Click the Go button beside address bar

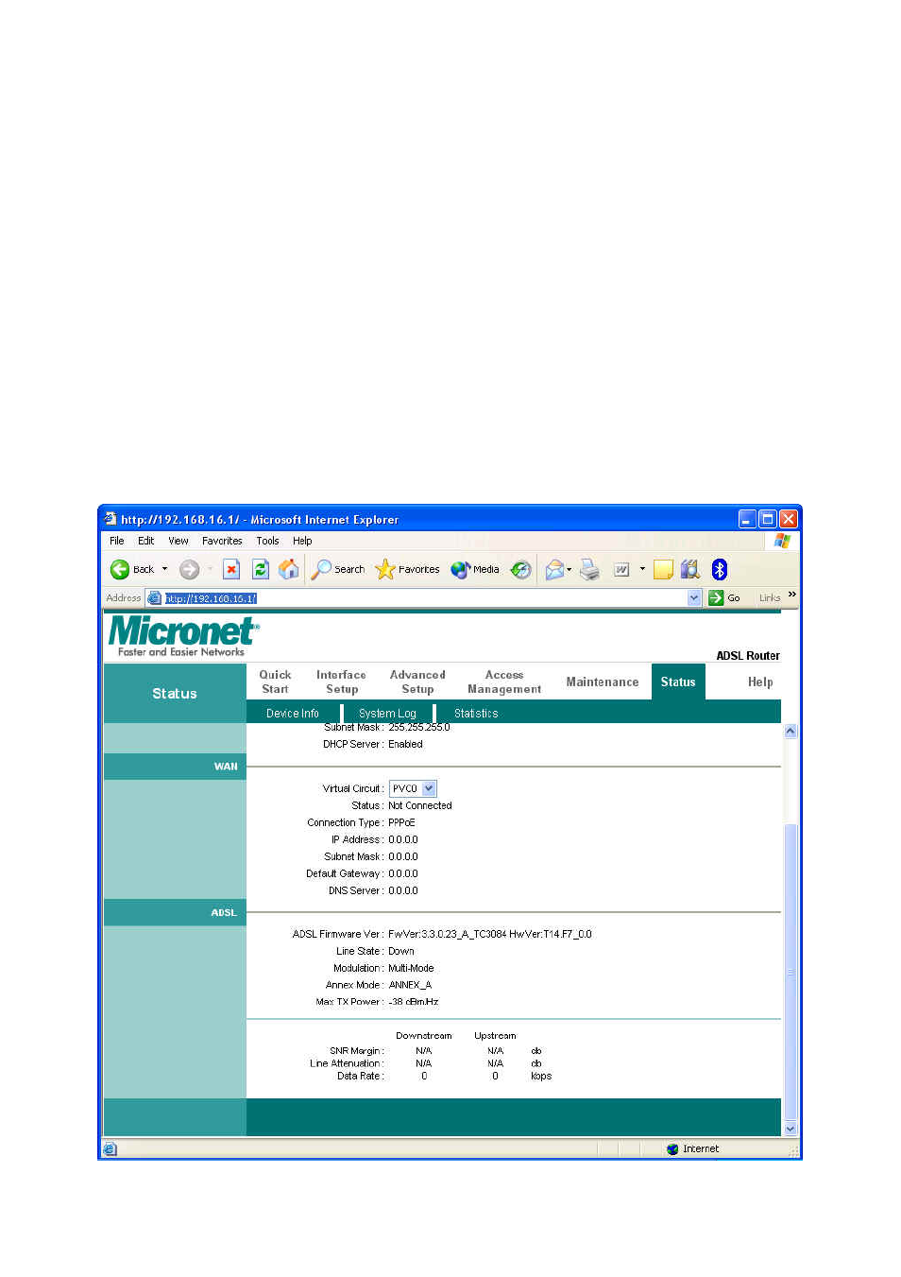click(x=724, y=597)
